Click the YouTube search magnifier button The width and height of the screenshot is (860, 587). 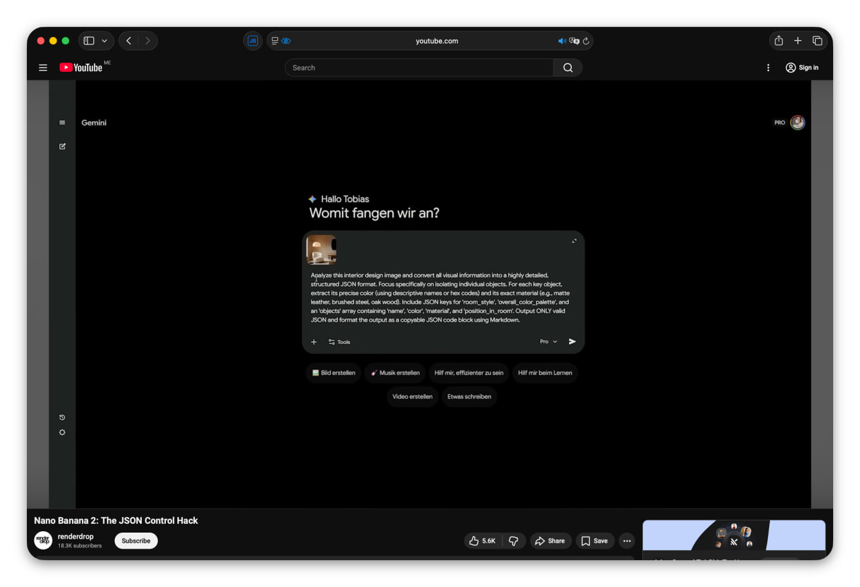click(568, 68)
